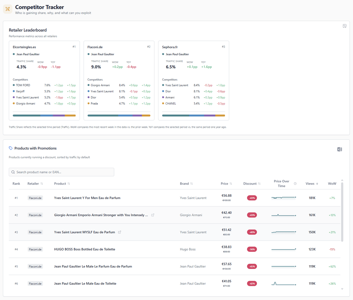353x300 pixels.
Task: Click the WoW column header in the table
Action: pos(332,184)
